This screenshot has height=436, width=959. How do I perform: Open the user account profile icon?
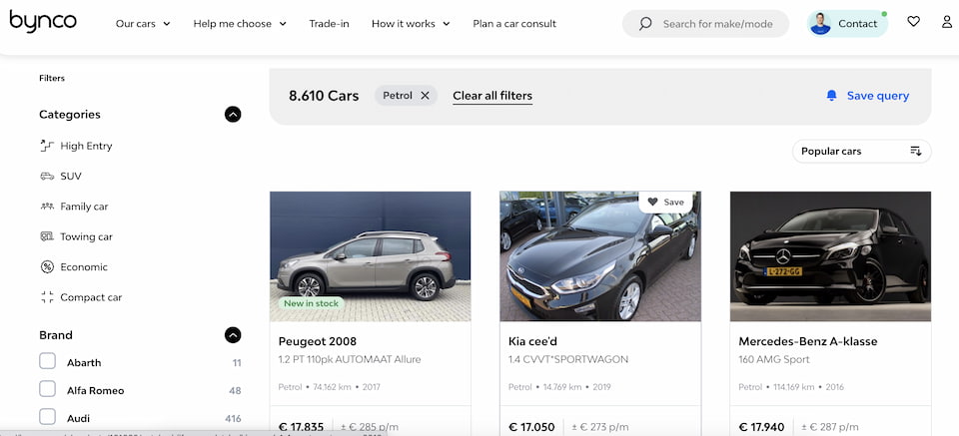(x=947, y=22)
